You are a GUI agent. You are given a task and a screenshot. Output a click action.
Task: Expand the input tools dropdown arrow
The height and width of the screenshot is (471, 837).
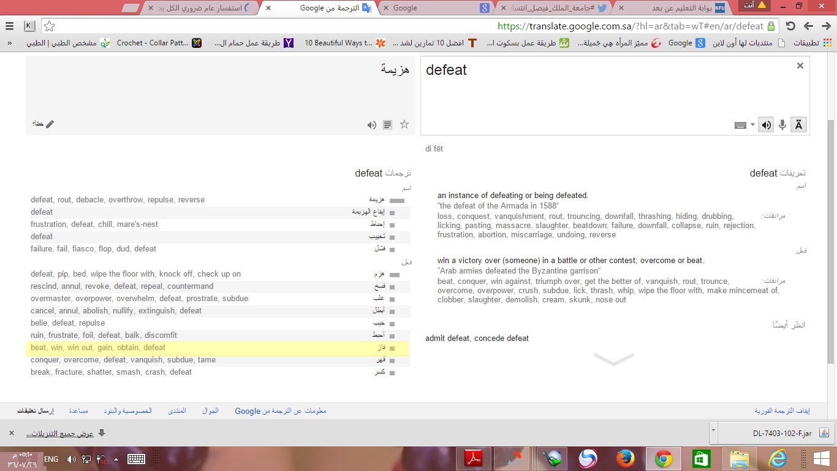(752, 125)
